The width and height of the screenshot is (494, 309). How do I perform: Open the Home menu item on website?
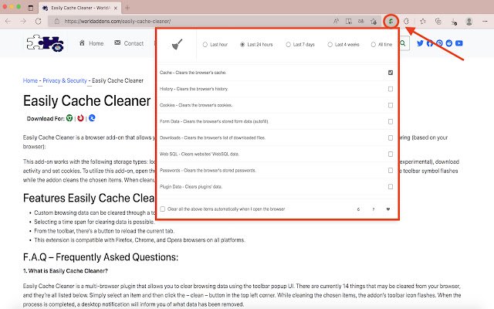(x=91, y=43)
